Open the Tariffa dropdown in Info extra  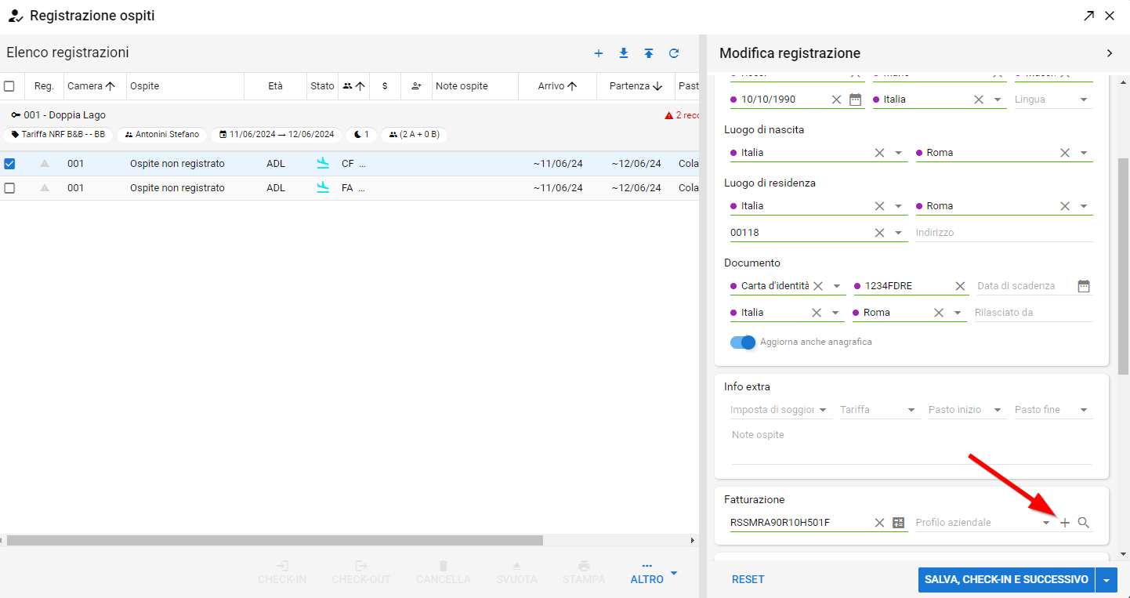[x=911, y=410]
